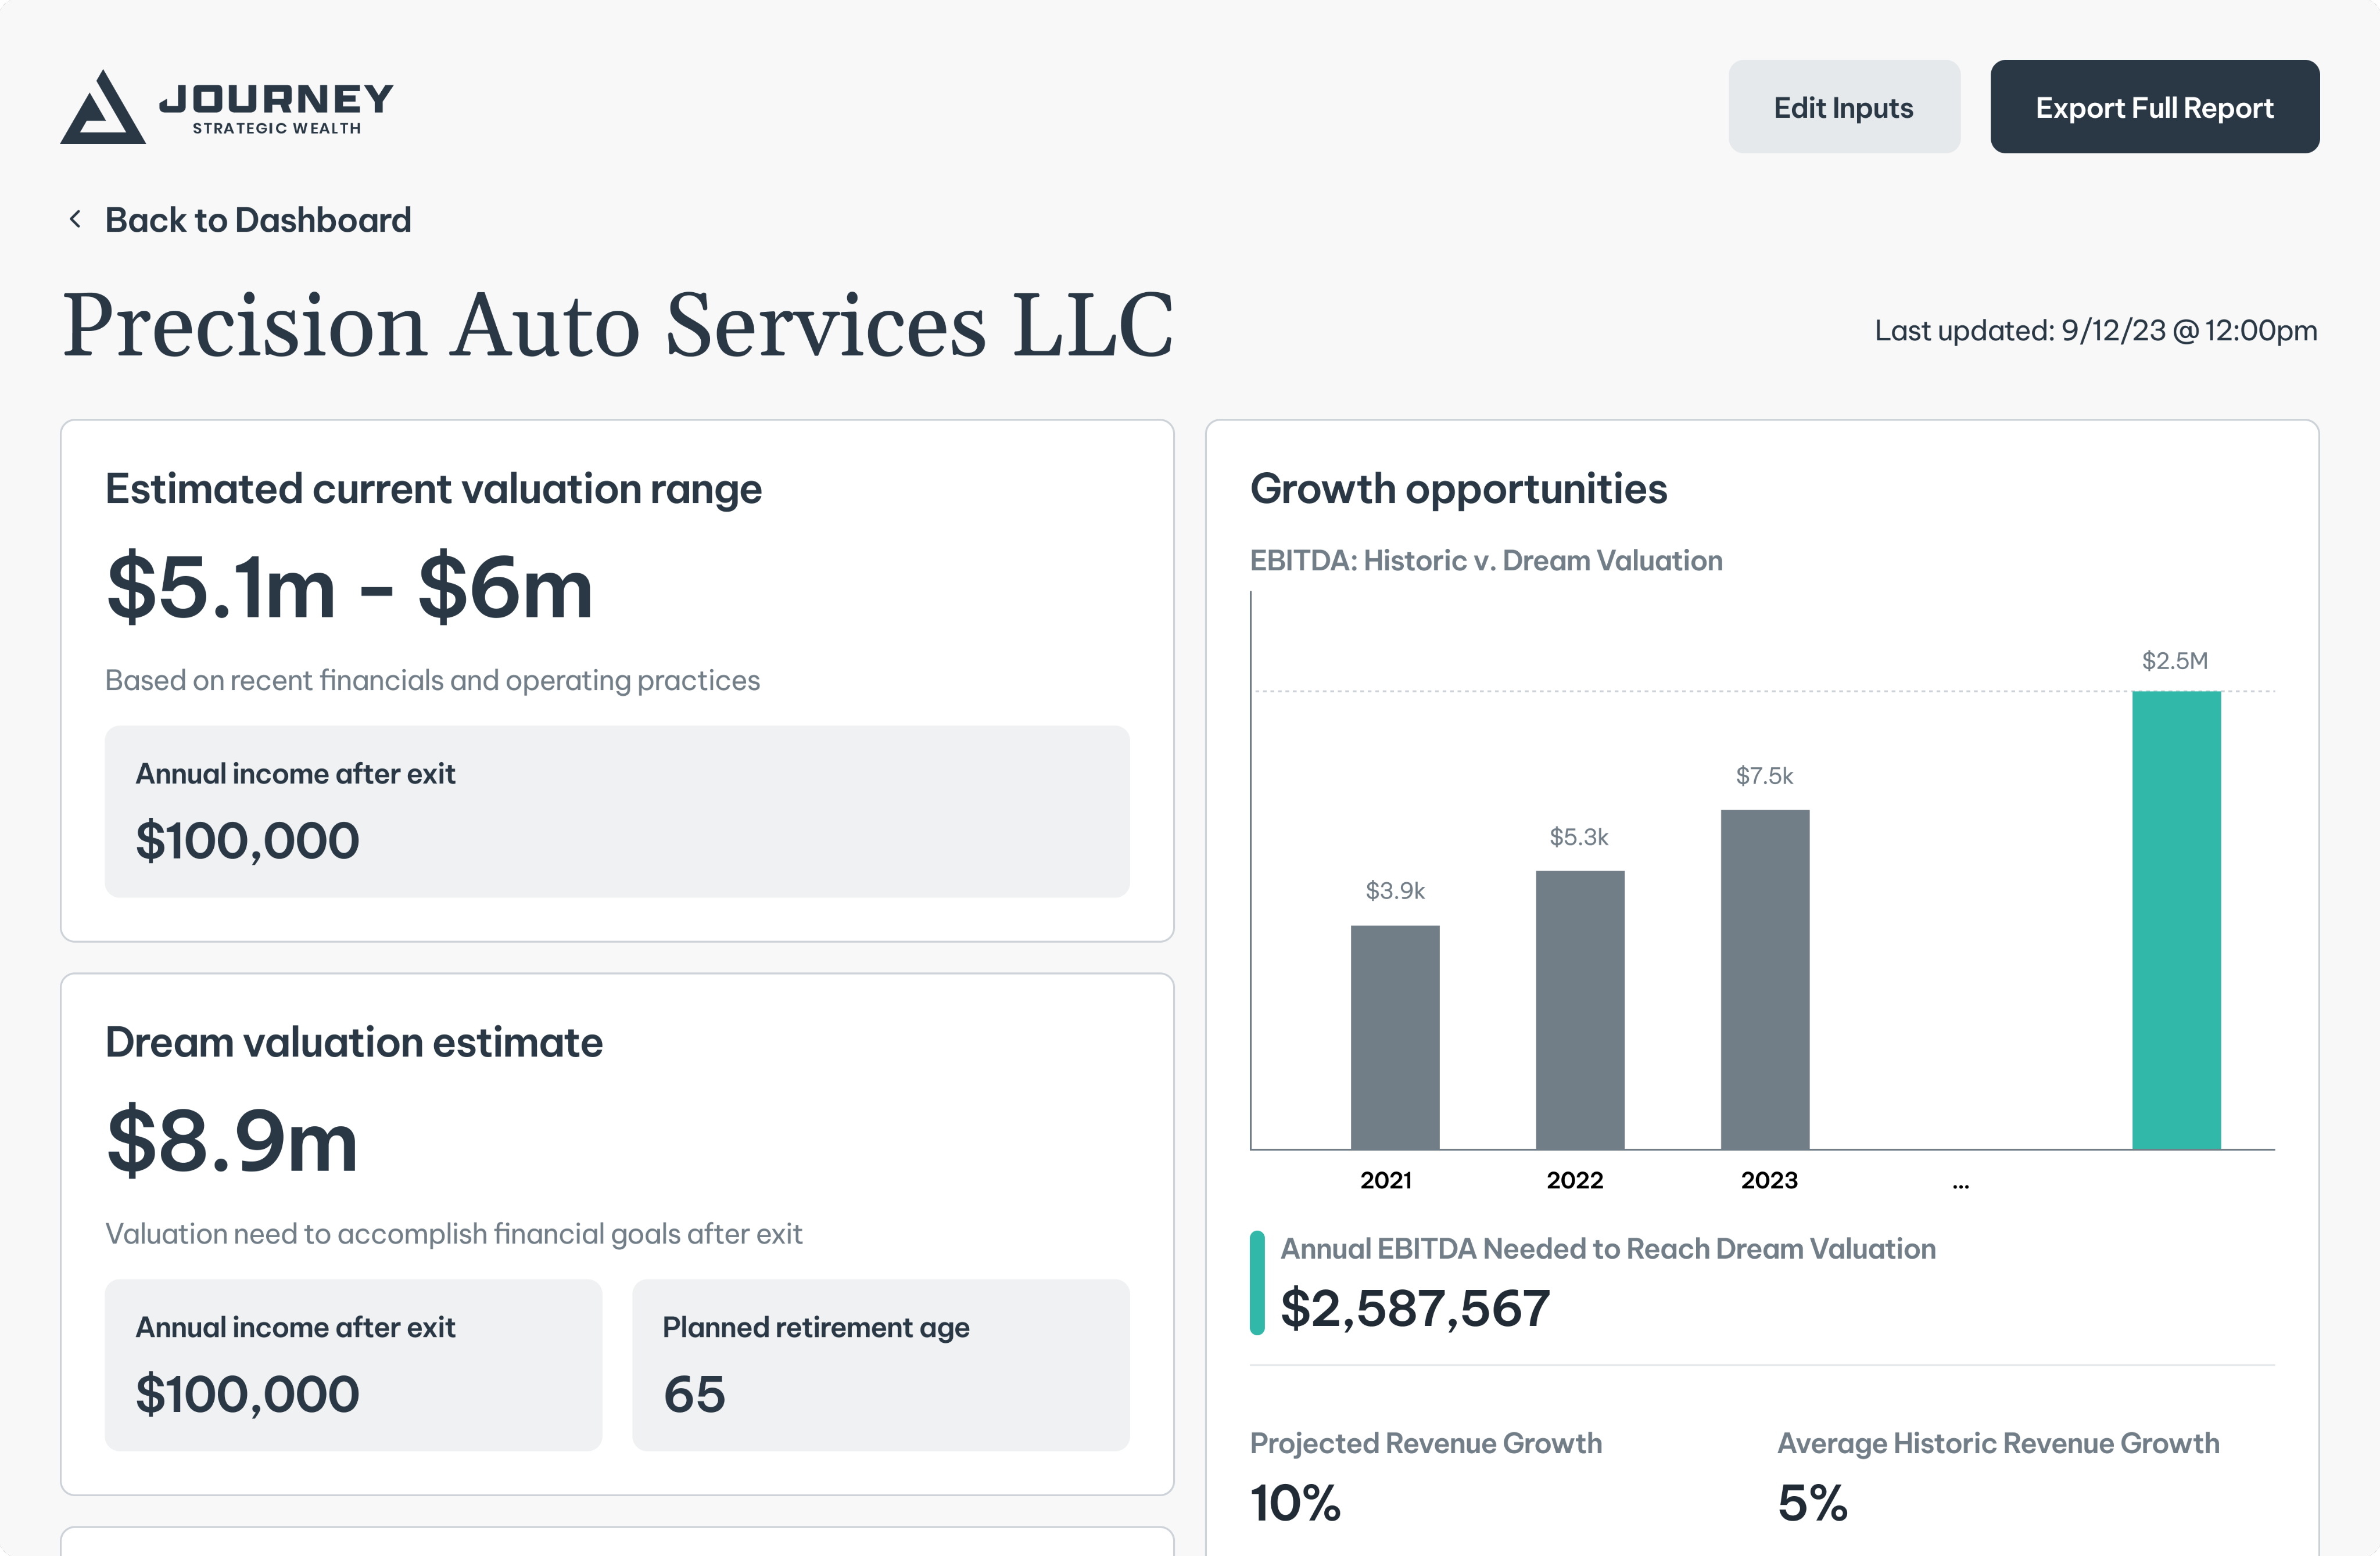Screen dimensions: 2380x1556
Task: Click the Journey Strategic Wealth logo
Action: 227,107
